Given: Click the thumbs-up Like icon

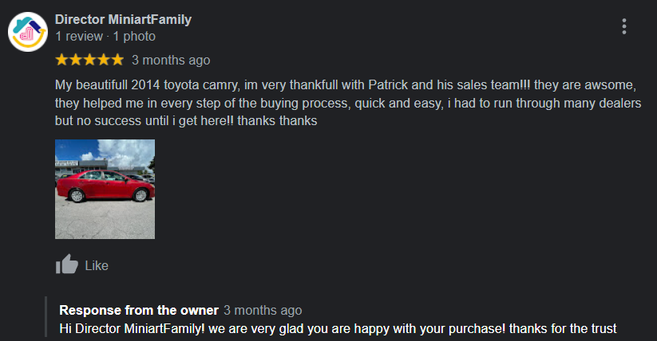Looking at the screenshot, I should 67,265.
